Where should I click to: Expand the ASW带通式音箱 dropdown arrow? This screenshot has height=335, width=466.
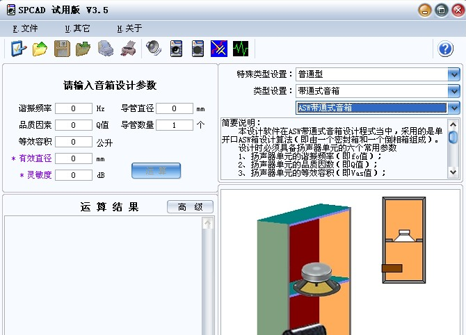[x=453, y=108]
